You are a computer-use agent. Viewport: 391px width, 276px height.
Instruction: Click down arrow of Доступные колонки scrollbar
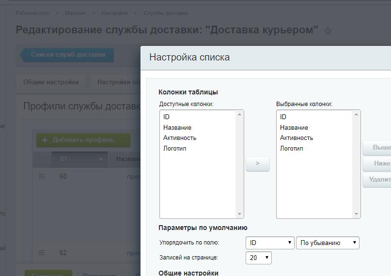pyautogui.click(x=240, y=214)
